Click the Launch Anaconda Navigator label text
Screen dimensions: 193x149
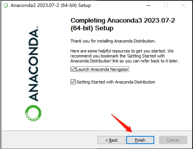tap(102, 69)
